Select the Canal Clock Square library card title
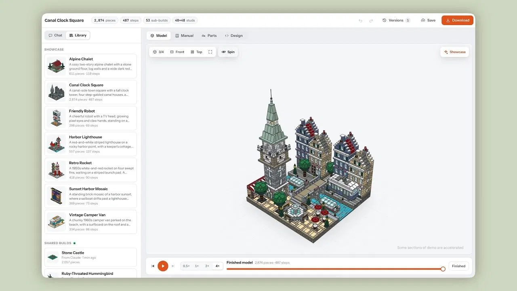The image size is (517, 291). tap(86, 85)
